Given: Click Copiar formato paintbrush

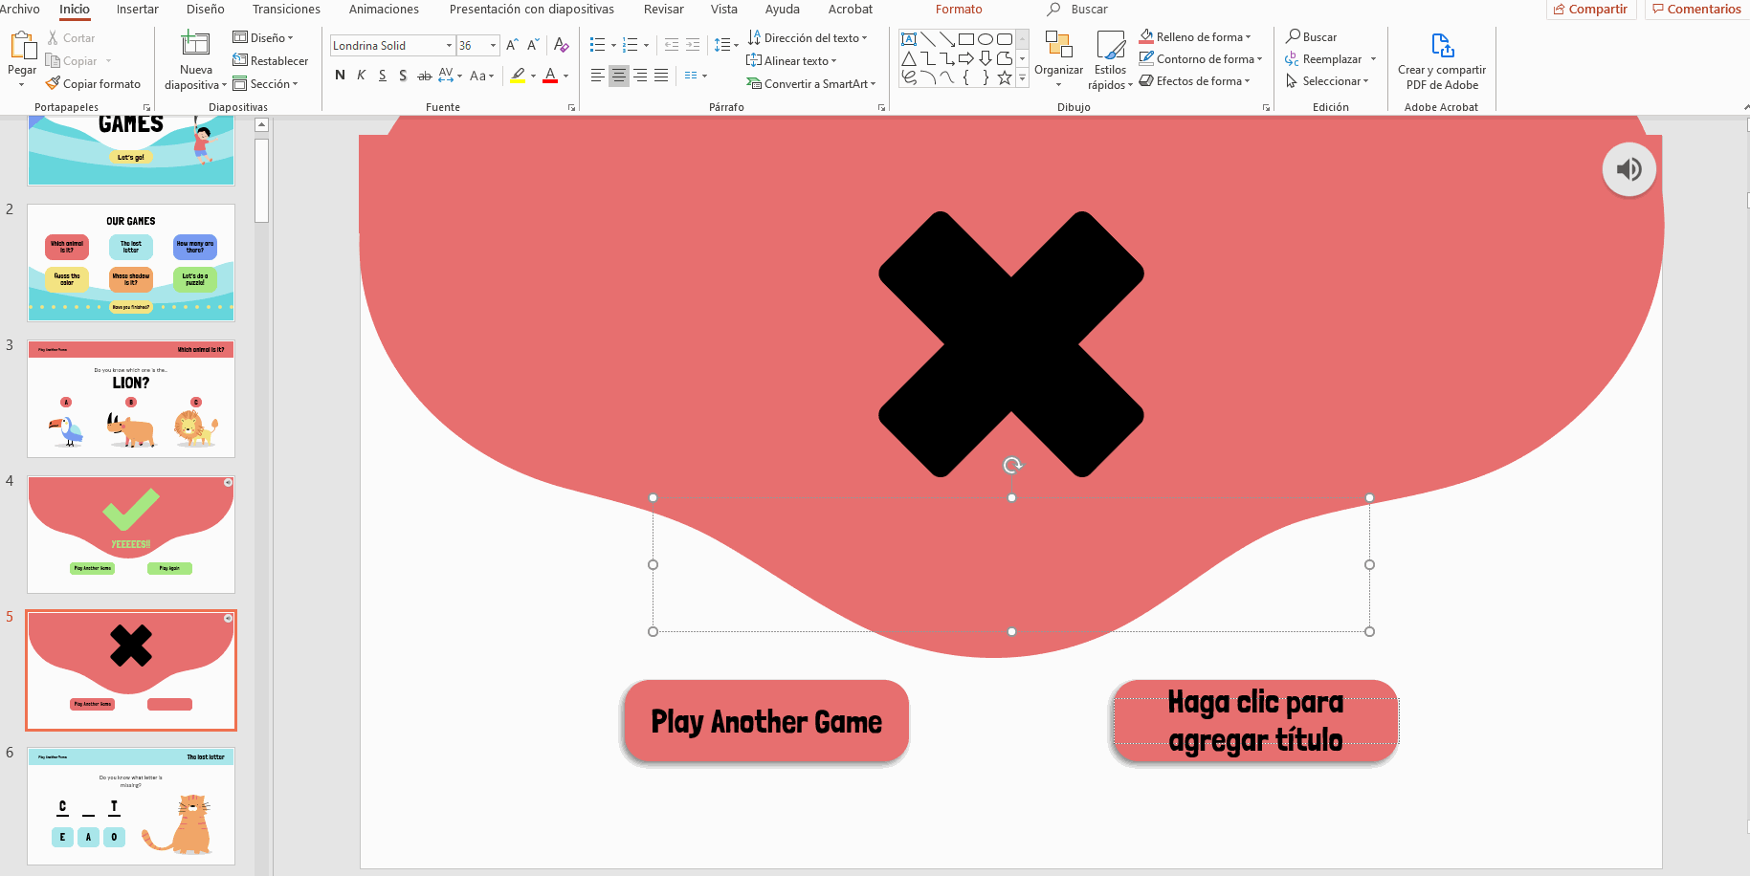Looking at the screenshot, I should (93, 84).
